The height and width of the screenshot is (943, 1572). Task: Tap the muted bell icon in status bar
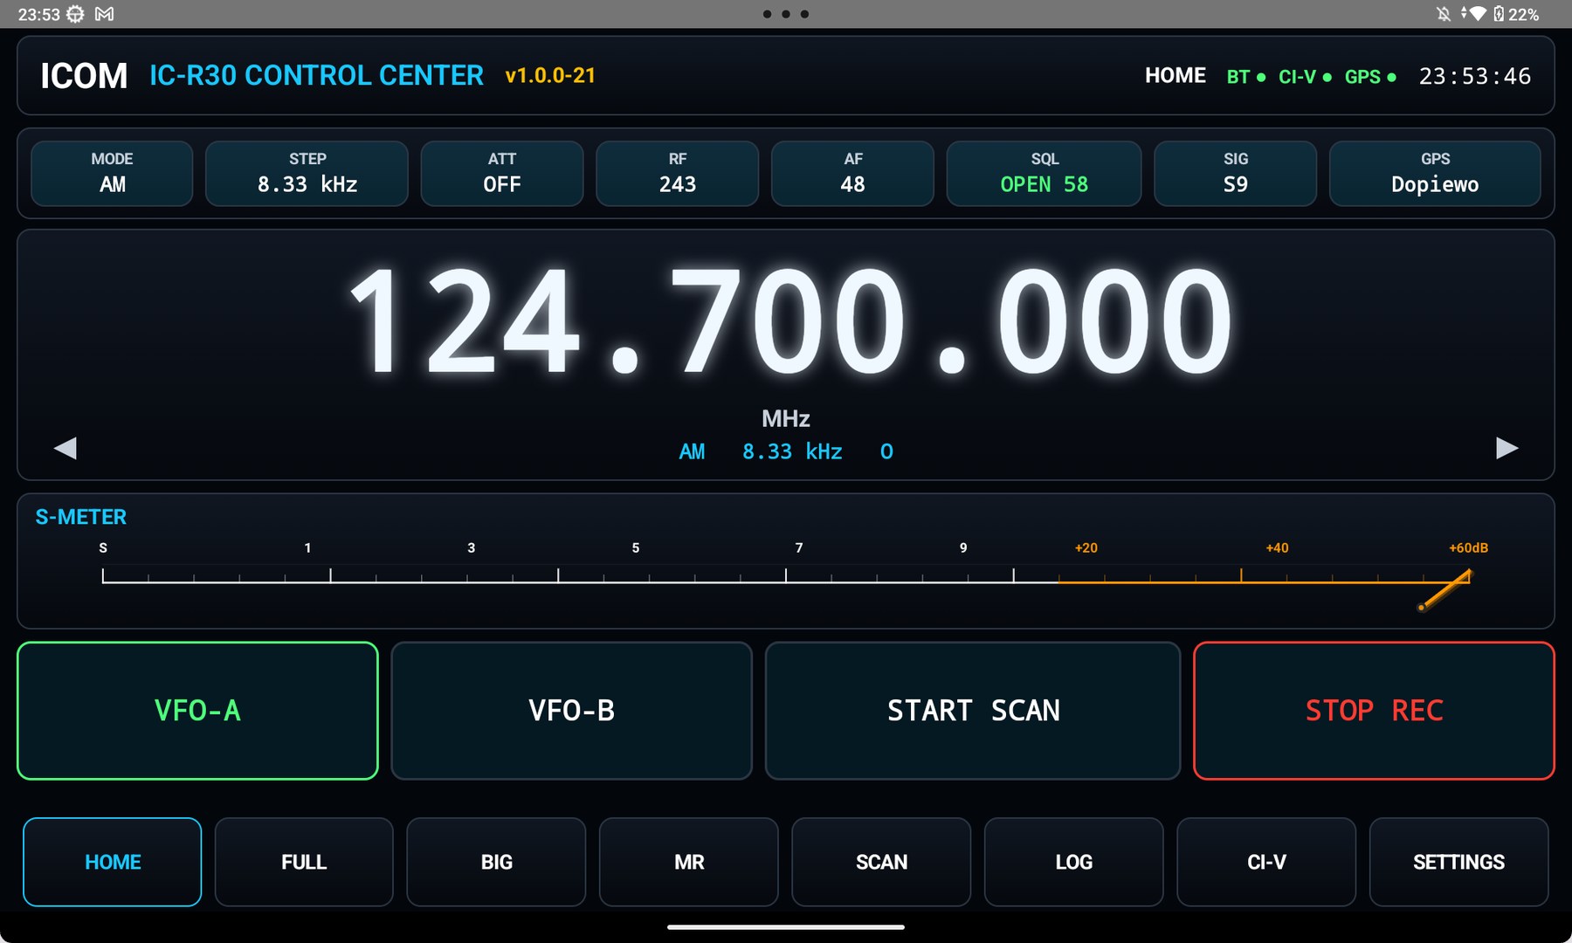(x=1443, y=14)
